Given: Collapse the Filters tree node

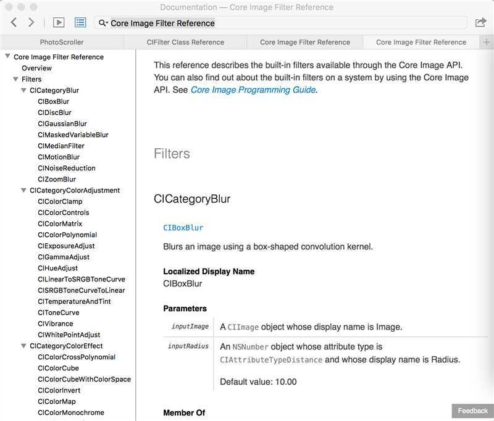Looking at the screenshot, I should [15, 79].
